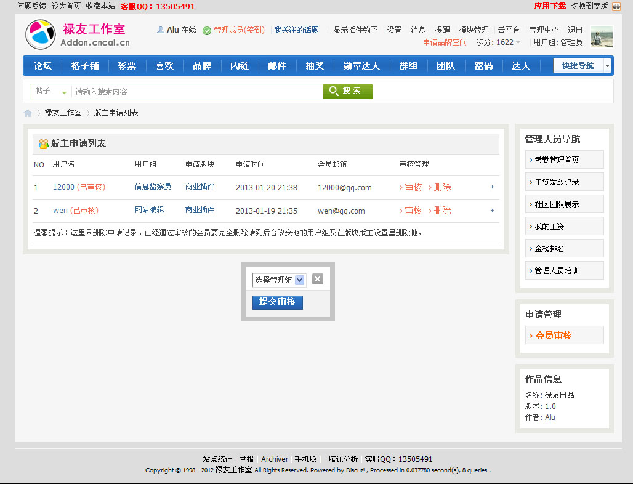Click 删除 link for user 12000
Screen dimensions: 633x484
(x=440, y=187)
